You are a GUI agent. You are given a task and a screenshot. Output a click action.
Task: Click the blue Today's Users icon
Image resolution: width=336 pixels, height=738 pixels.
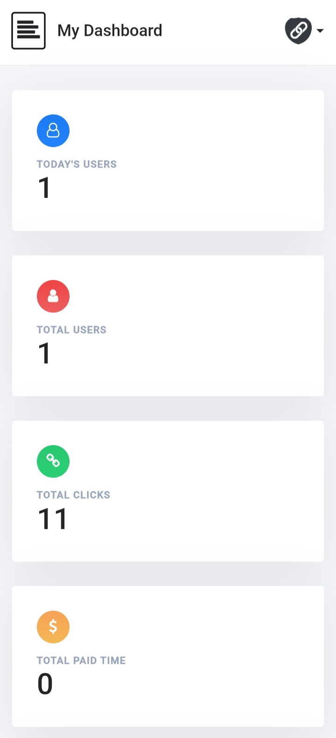pyautogui.click(x=53, y=131)
